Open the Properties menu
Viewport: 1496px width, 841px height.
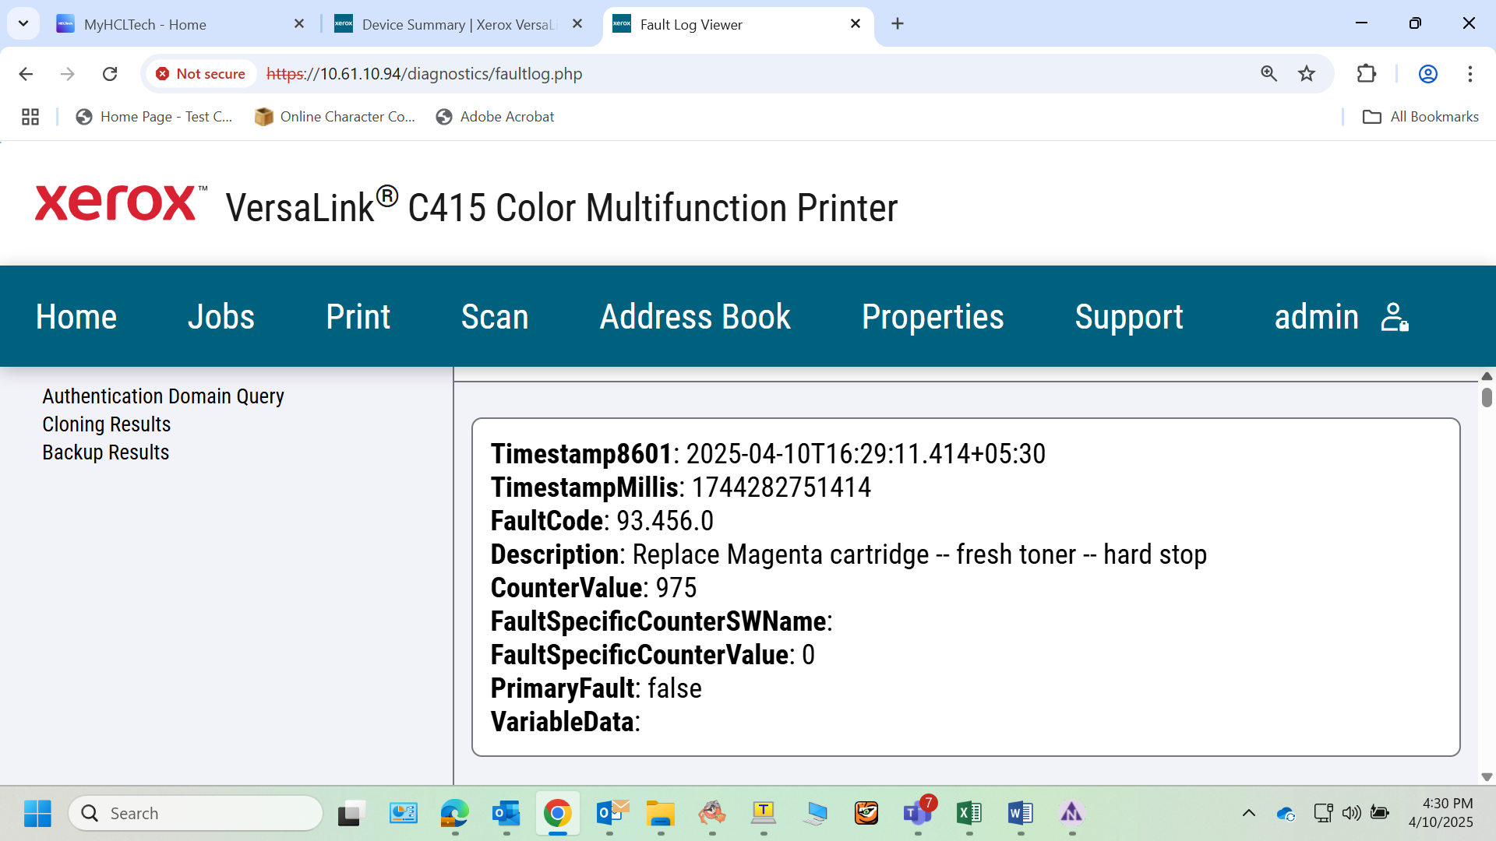[933, 317]
